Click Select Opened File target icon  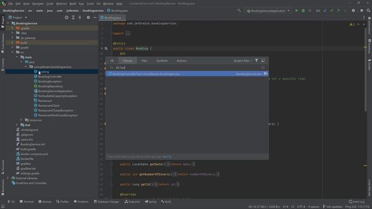(x=66, y=17)
